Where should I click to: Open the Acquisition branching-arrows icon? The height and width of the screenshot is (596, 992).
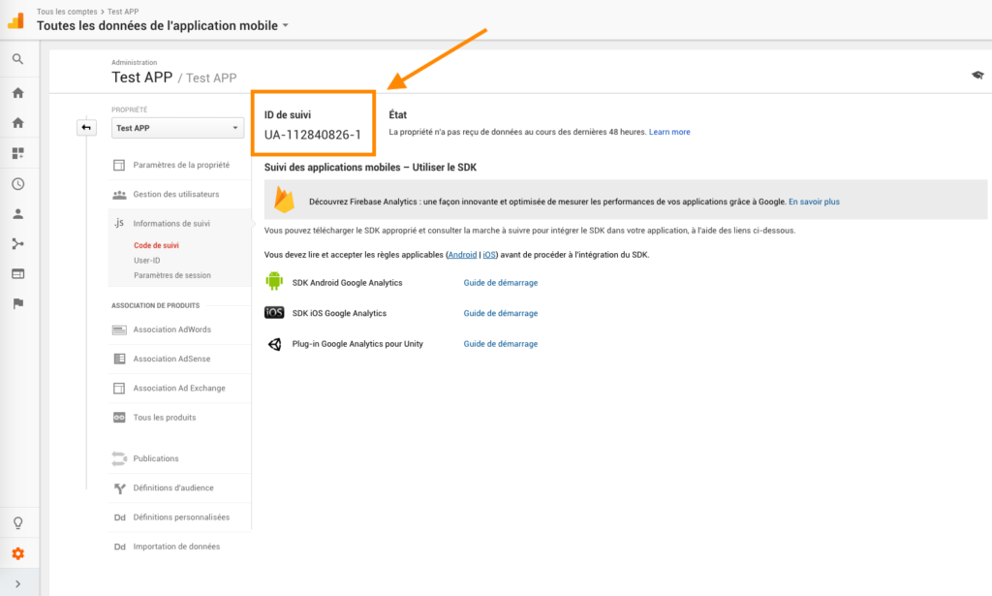[x=17, y=243]
